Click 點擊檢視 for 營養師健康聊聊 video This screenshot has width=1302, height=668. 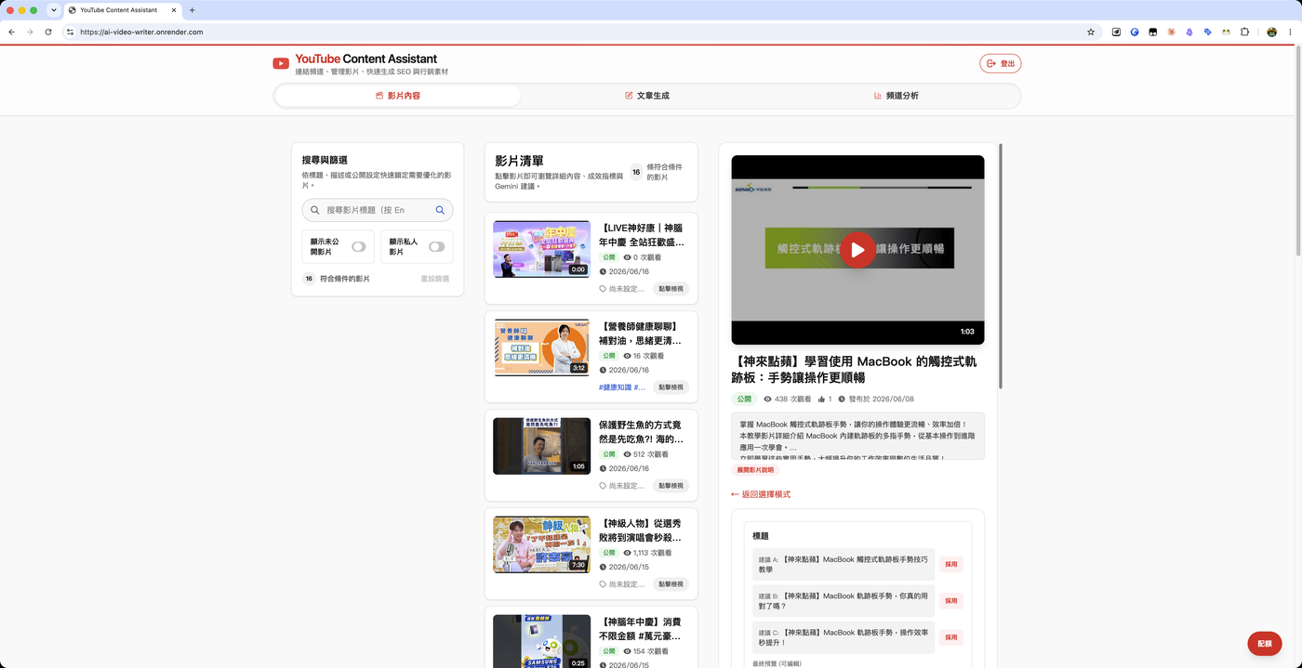coord(671,387)
